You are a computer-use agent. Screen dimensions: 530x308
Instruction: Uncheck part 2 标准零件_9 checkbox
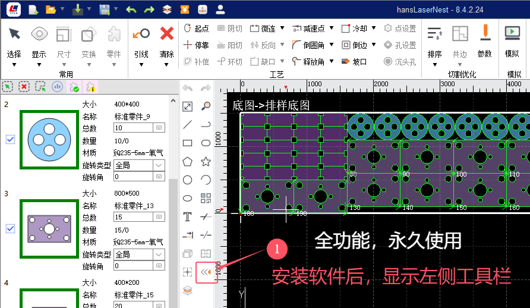click(11, 139)
